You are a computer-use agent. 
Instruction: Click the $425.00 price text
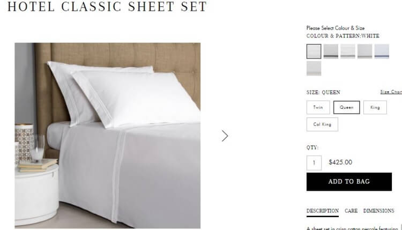[x=340, y=162]
